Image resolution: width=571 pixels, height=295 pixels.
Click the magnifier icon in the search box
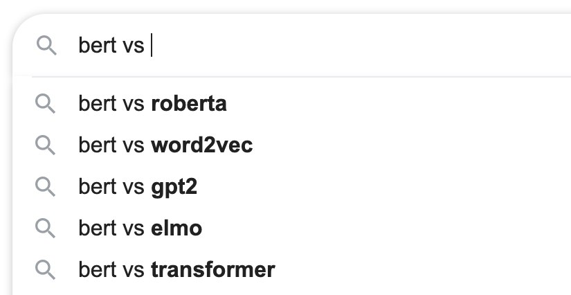[46, 46]
